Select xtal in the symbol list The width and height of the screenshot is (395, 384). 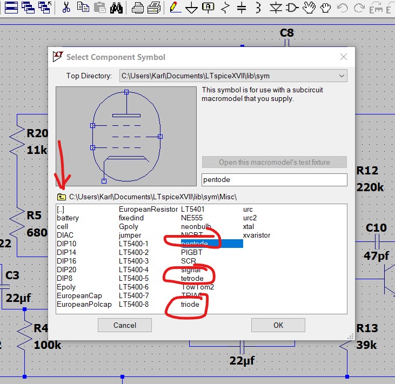pyautogui.click(x=249, y=226)
